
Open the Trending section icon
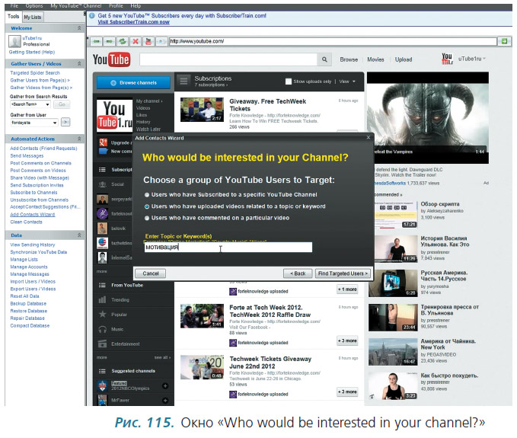[102, 299]
